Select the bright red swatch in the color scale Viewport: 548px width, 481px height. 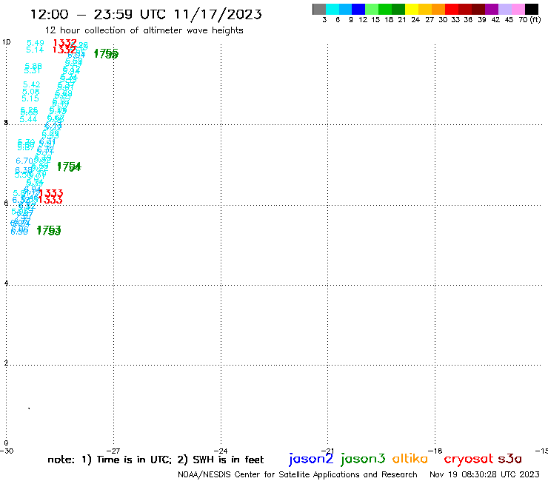tap(452, 9)
